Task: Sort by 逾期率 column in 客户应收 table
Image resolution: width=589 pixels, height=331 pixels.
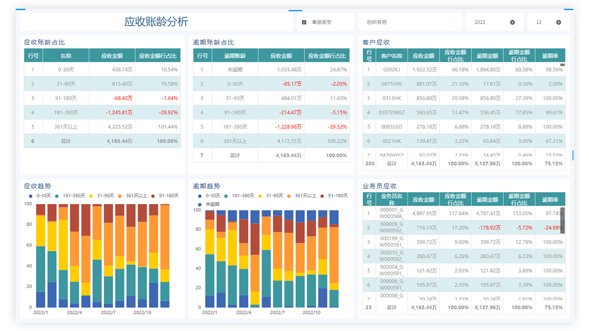Action: (550, 56)
